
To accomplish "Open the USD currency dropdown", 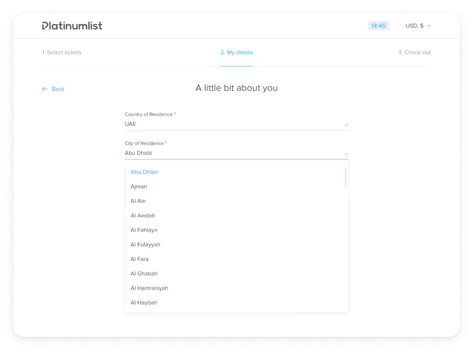I will coord(418,26).
